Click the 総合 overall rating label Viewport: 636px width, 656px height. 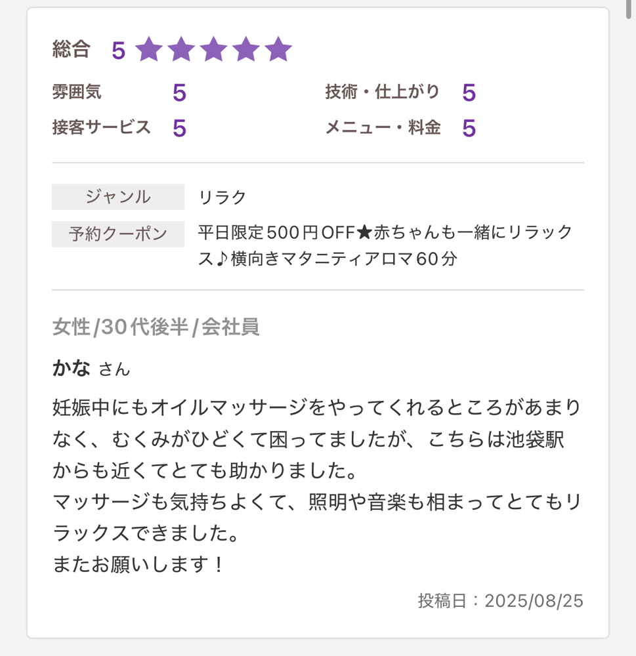(x=71, y=49)
